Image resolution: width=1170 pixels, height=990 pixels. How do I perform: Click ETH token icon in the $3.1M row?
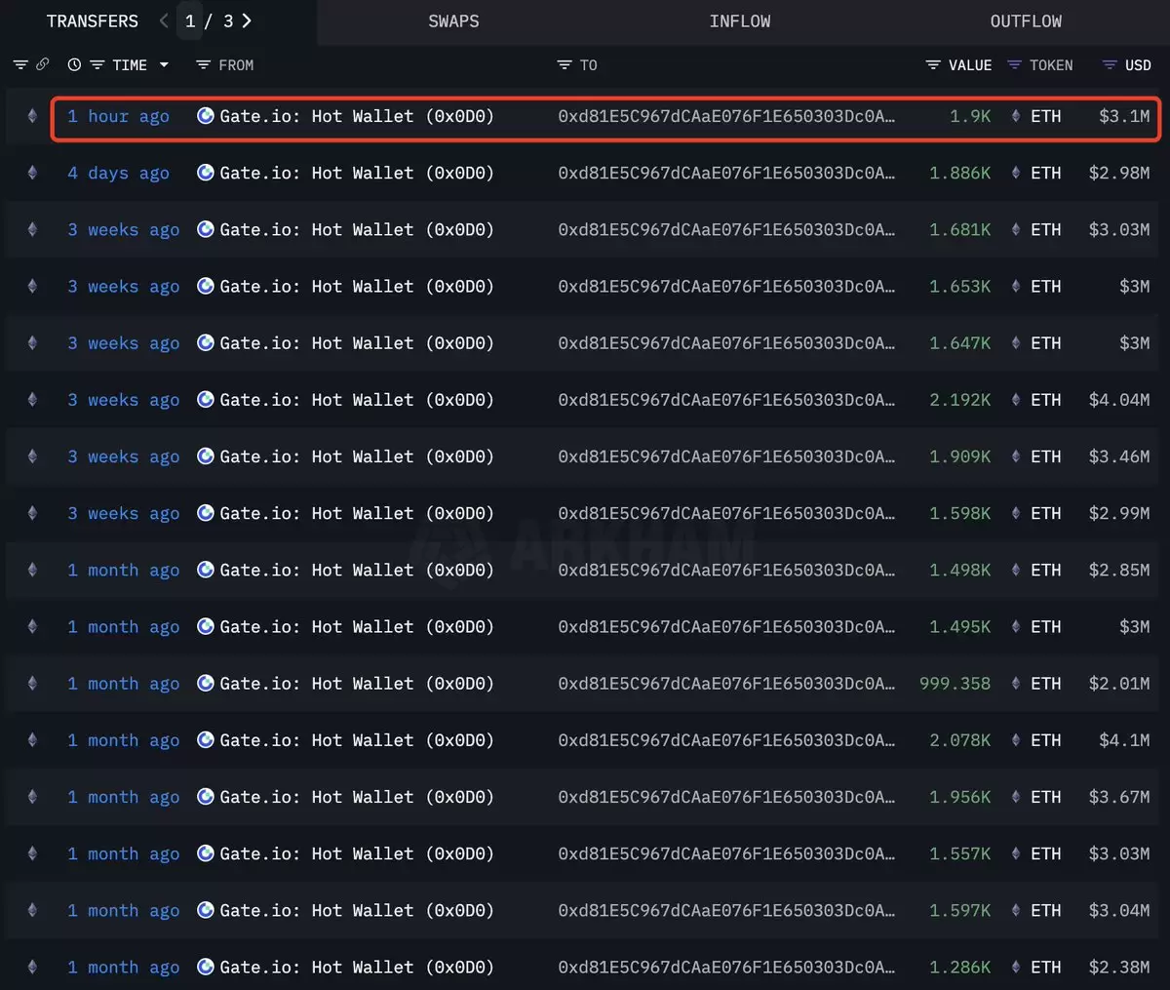coord(1016,116)
